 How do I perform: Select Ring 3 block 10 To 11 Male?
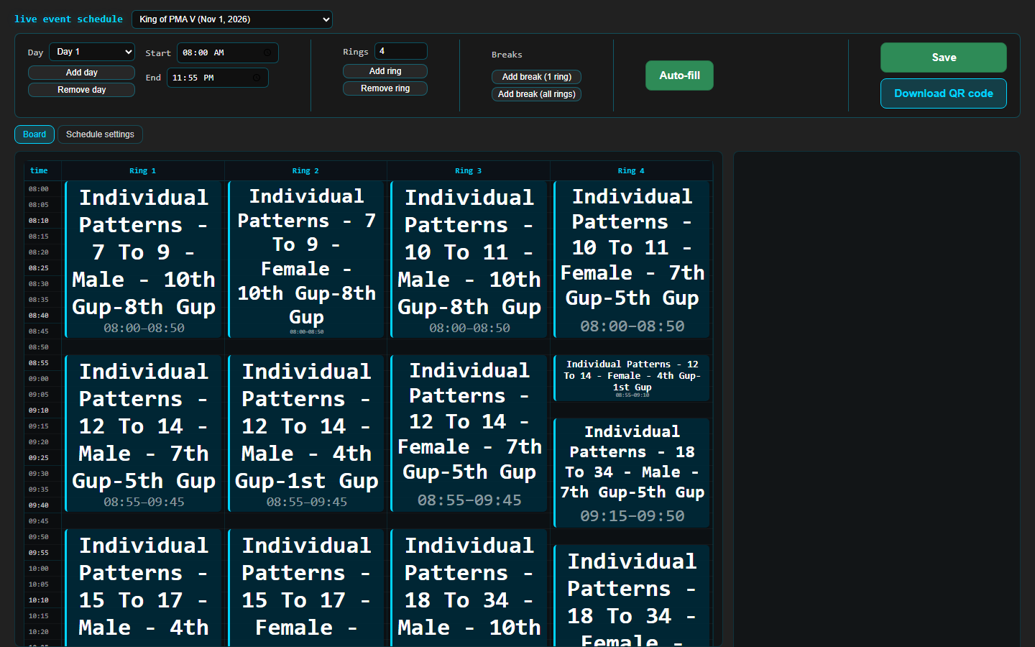tap(469, 260)
